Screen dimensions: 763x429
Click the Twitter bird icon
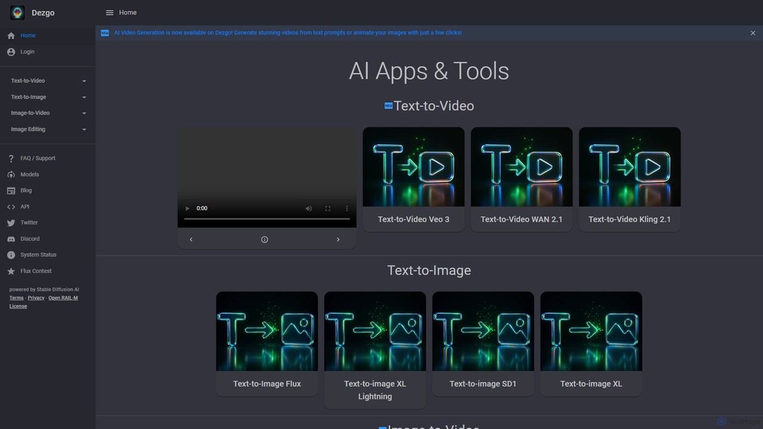(x=11, y=223)
